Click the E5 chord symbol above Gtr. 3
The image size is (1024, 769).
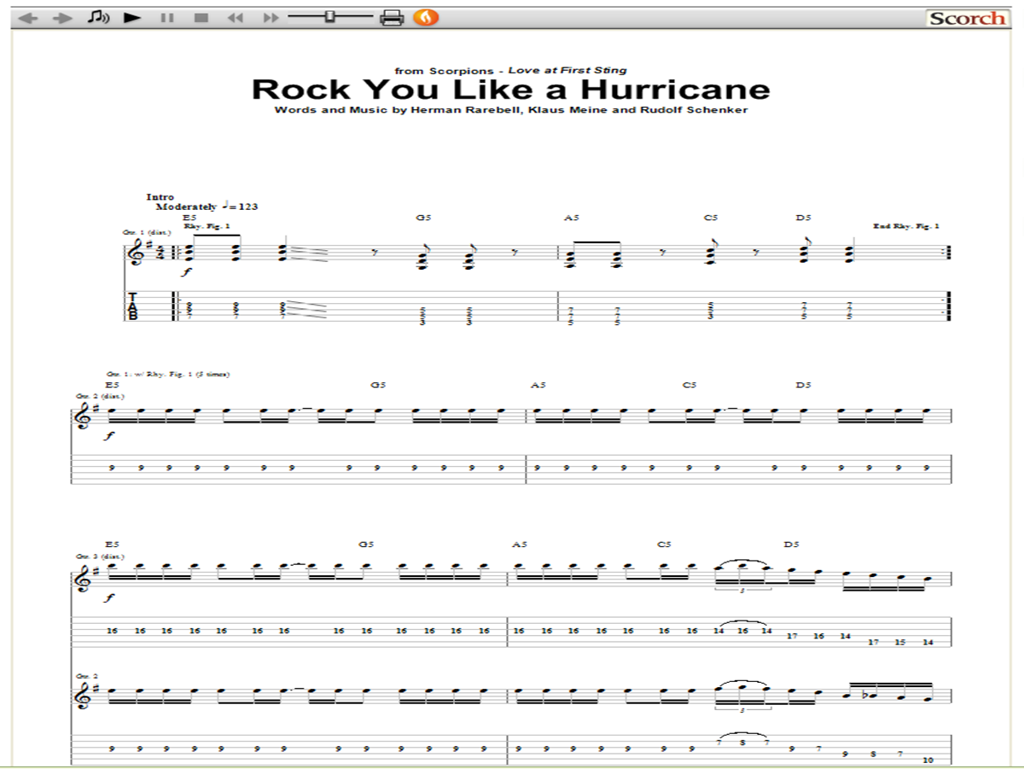pyautogui.click(x=112, y=544)
